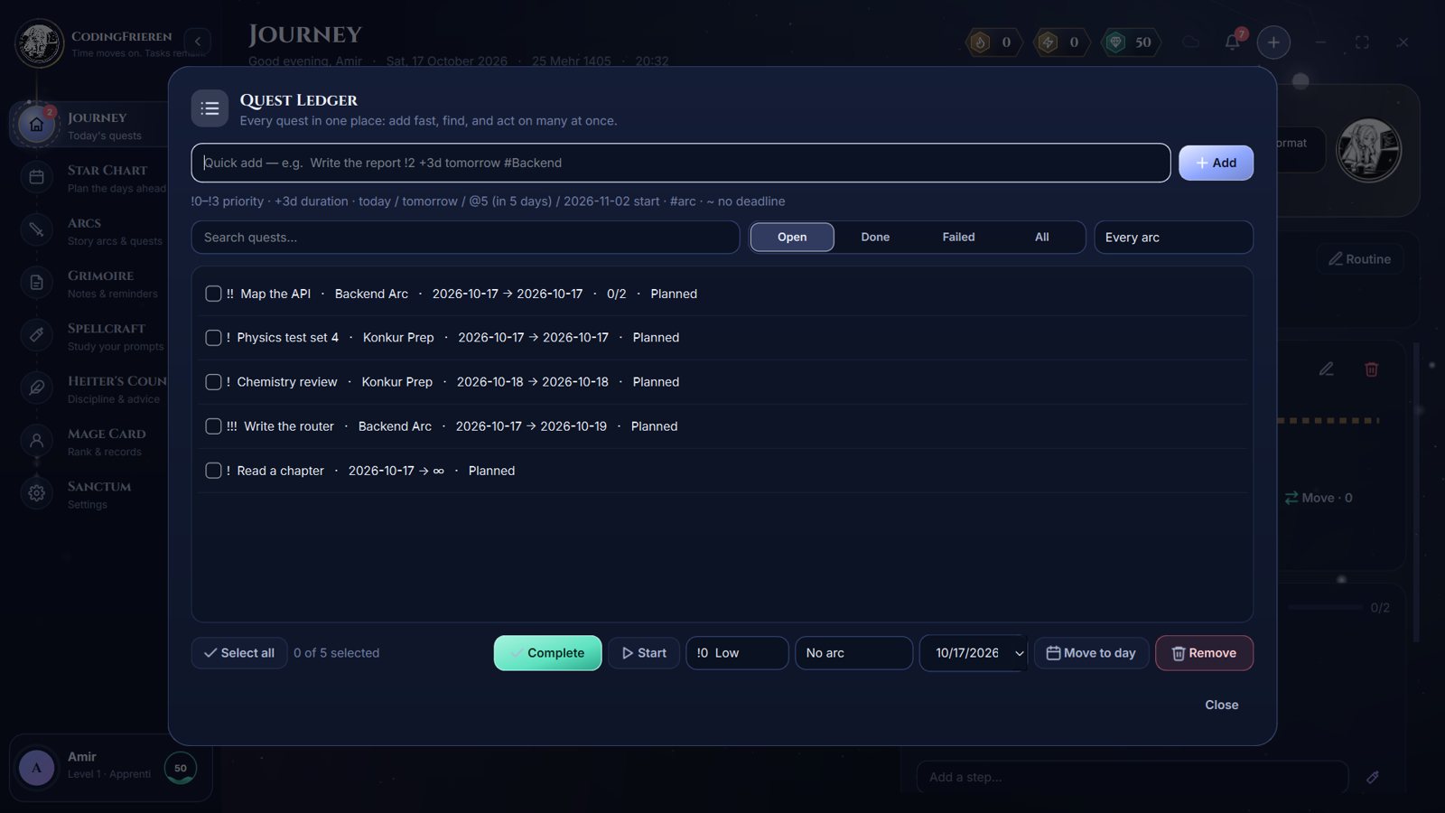Click the Quest Ledger list icon

coord(210,108)
